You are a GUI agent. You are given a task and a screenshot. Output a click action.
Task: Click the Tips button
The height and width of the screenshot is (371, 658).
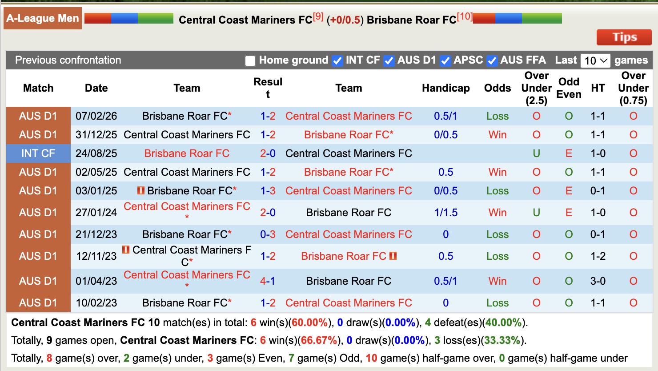point(624,37)
